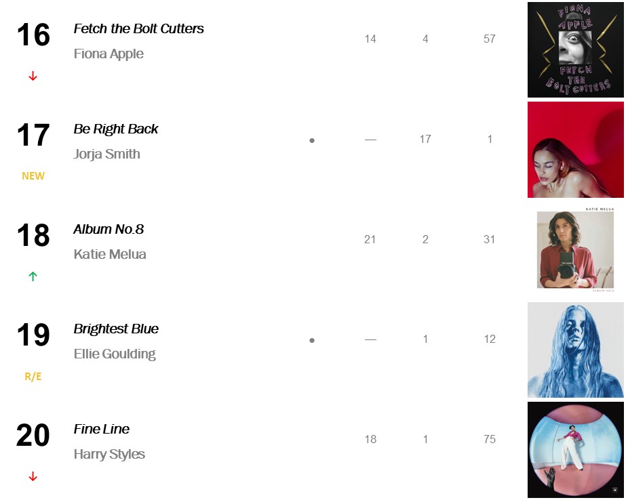Open the Album No.8 title link
This screenshot has height=500, width=628.
coord(109,229)
